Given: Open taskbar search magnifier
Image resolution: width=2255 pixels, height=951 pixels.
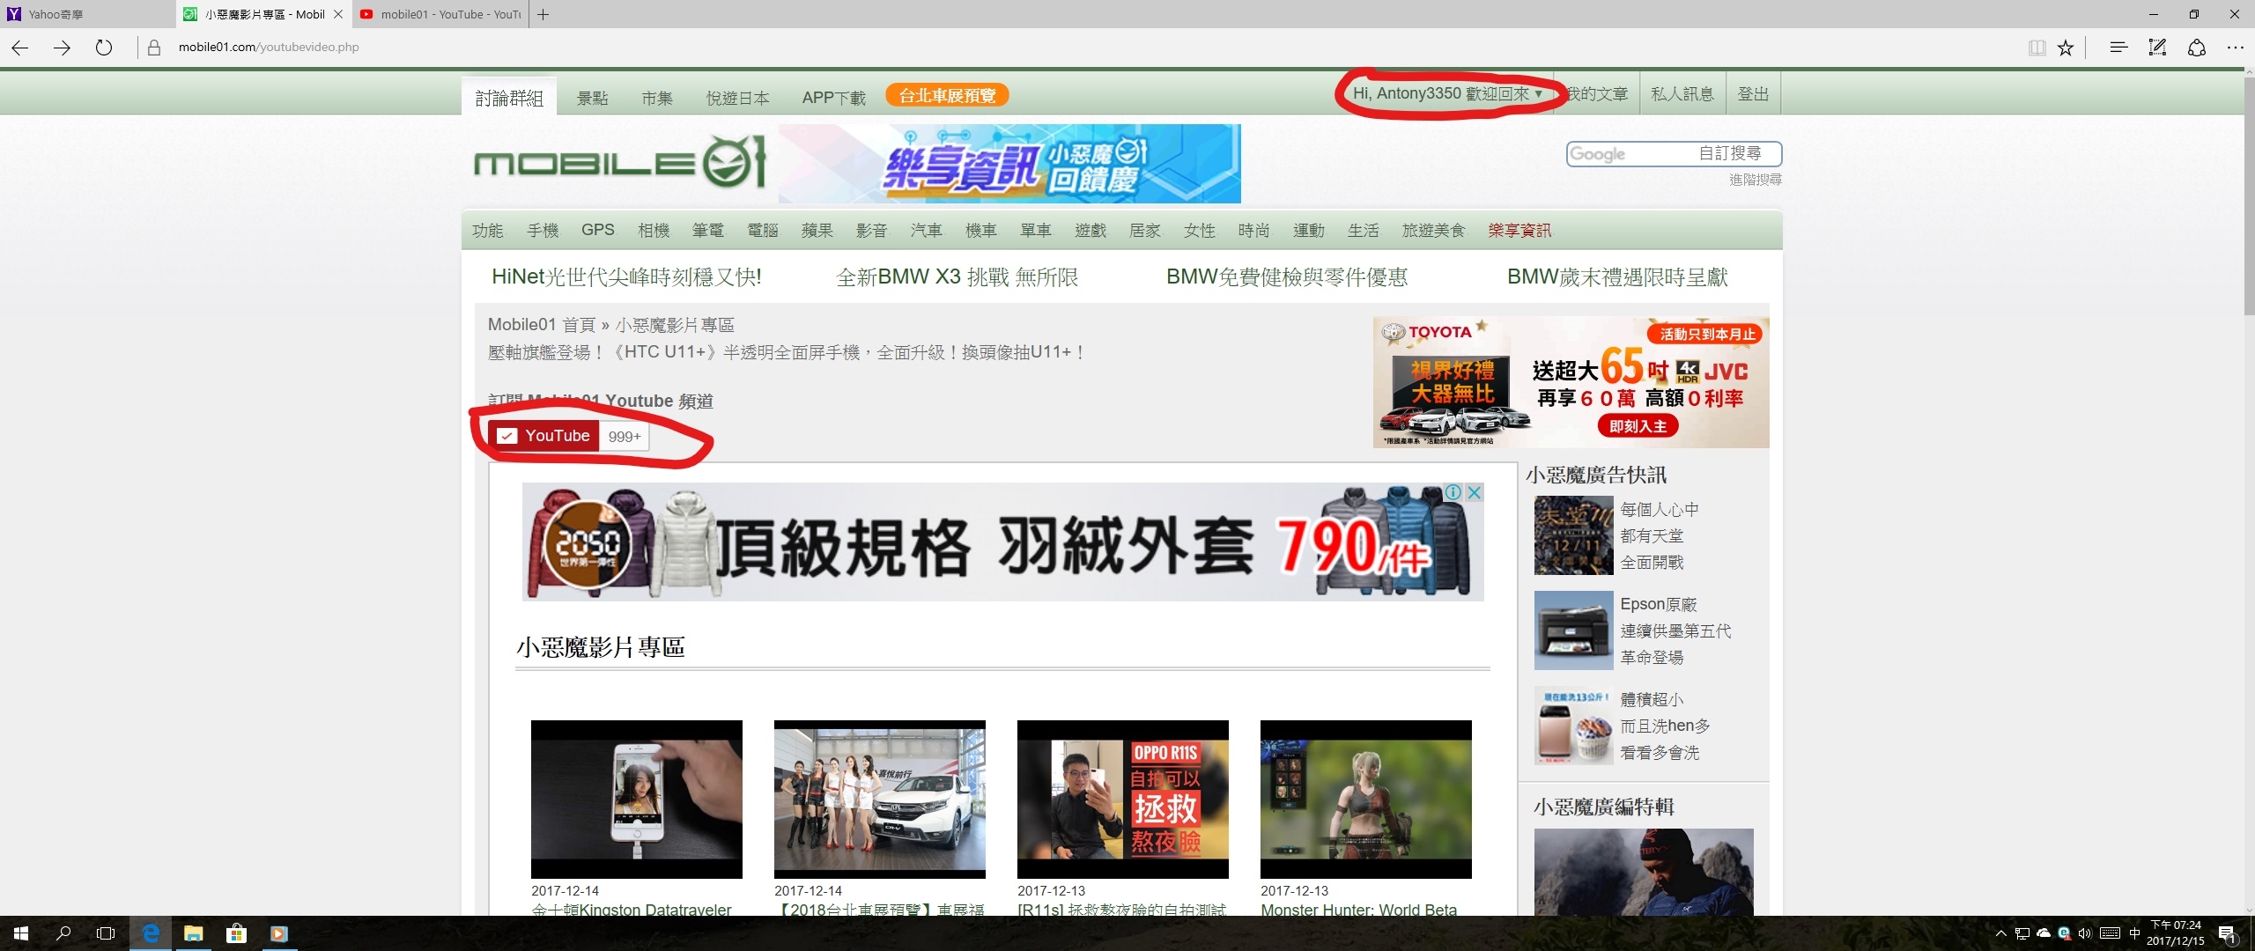Looking at the screenshot, I should 63,933.
